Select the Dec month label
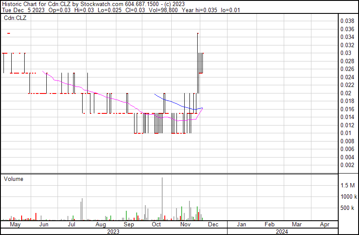The height and width of the screenshot is (235, 359). click(213, 225)
